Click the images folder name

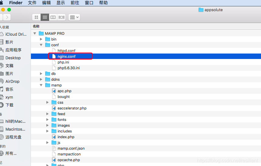[x=64, y=125]
